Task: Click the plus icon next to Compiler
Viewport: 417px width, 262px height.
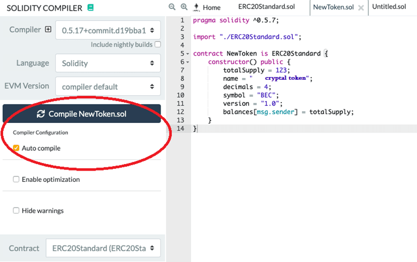Action: 48,29
